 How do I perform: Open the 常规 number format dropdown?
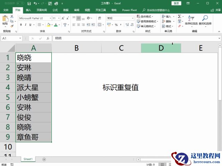[133, 18]
